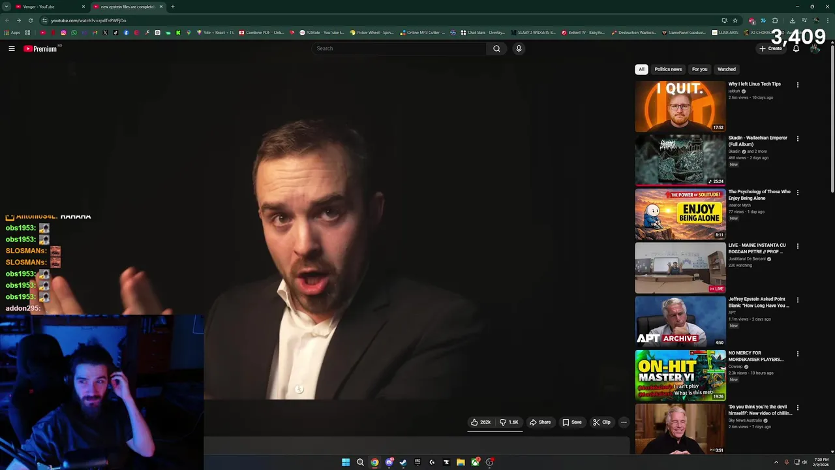Open the YouTube hamburger guide menu
The image size is (835, 470).
(x=12, y=48)
